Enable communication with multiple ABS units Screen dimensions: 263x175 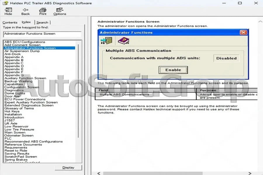(x=173, y=70)
